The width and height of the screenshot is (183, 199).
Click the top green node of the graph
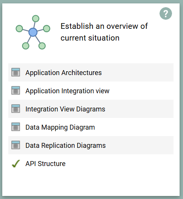36,19
